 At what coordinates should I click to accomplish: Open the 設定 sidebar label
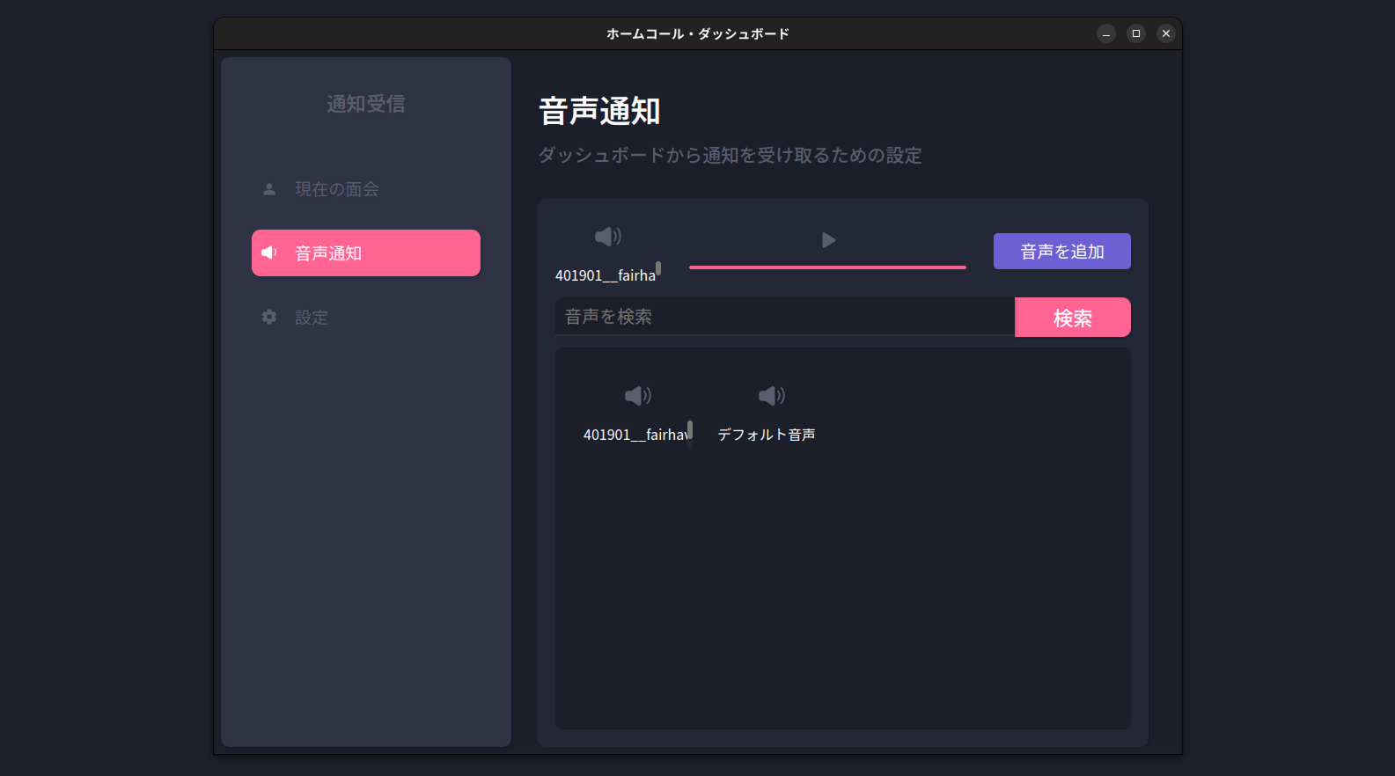(x=311, y=318)
